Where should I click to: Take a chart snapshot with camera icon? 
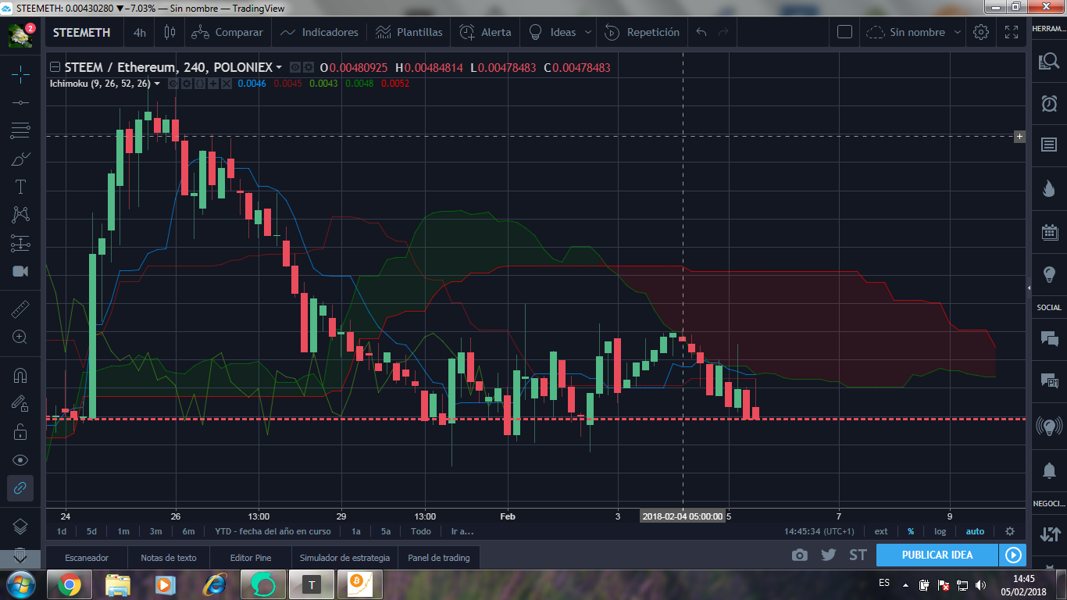click(x=799, y=555)
